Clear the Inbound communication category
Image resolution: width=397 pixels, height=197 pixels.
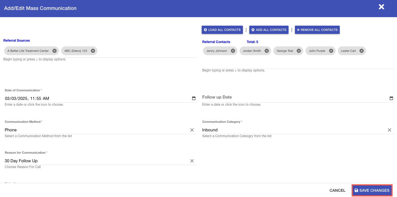(389, 130)
